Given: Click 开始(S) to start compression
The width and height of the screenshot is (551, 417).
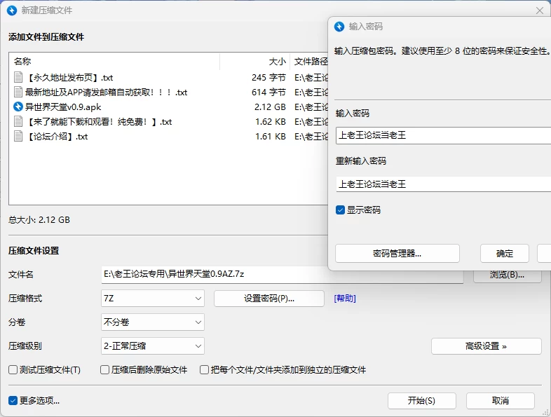Looking at the screenshot, I should pyautogui.click(x=422, y=401).
